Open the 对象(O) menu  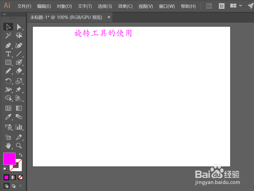point(64,6)
